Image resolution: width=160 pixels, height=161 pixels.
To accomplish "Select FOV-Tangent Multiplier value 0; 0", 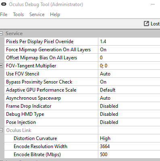I will click(x=129, y=66).
